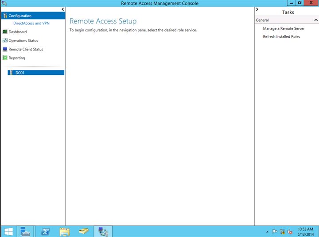Screen dimensions: 319x237
Task: Go to Remote Client Status
Action: point(26,49)
